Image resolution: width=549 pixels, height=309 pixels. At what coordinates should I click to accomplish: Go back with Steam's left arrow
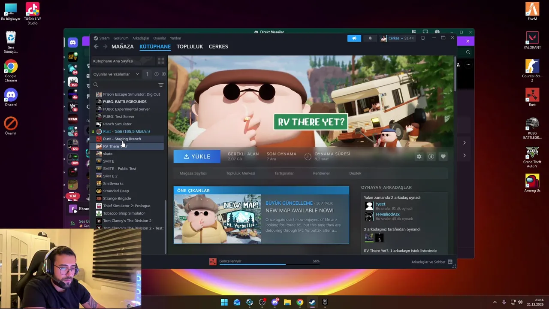(x=96, y=46)
